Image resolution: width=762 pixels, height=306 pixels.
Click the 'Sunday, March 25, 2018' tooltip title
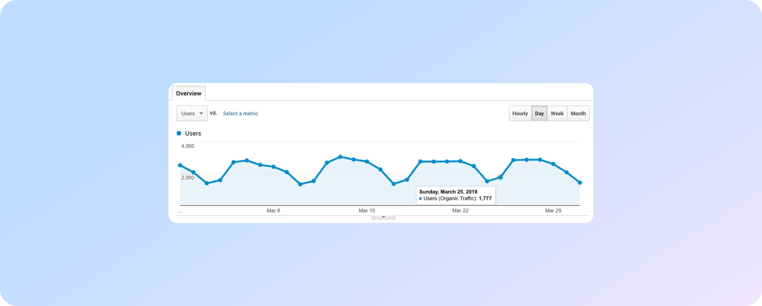click(448, 192)
